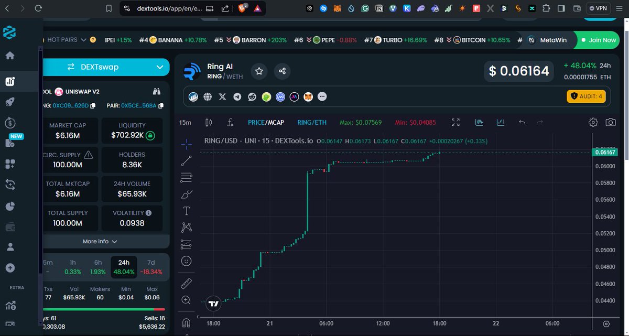
Task: Open the emoji icons tool
Action: [x=186, y=261]
